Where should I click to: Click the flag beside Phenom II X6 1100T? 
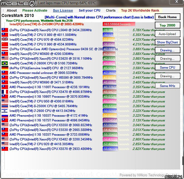pyautogui.click(x=5, y=87)
